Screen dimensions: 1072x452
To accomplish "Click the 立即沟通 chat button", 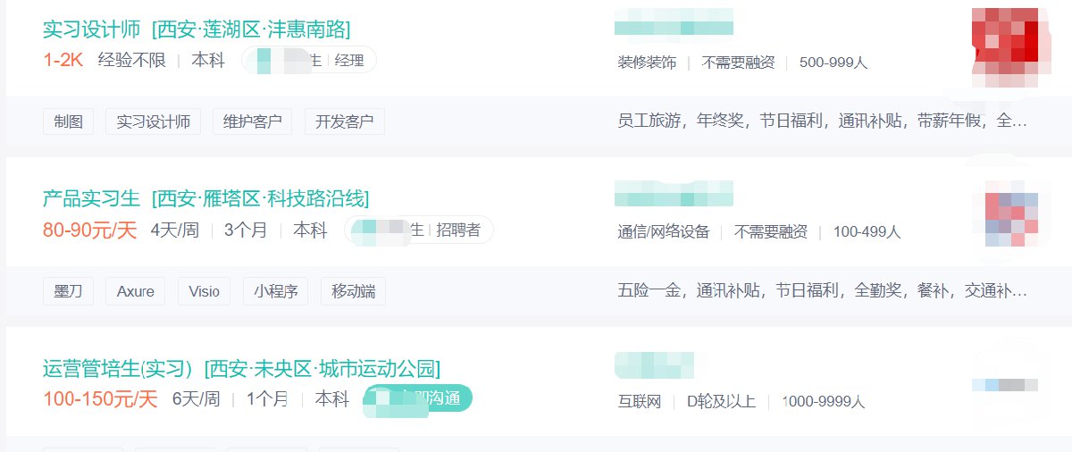I will point(417,398).
